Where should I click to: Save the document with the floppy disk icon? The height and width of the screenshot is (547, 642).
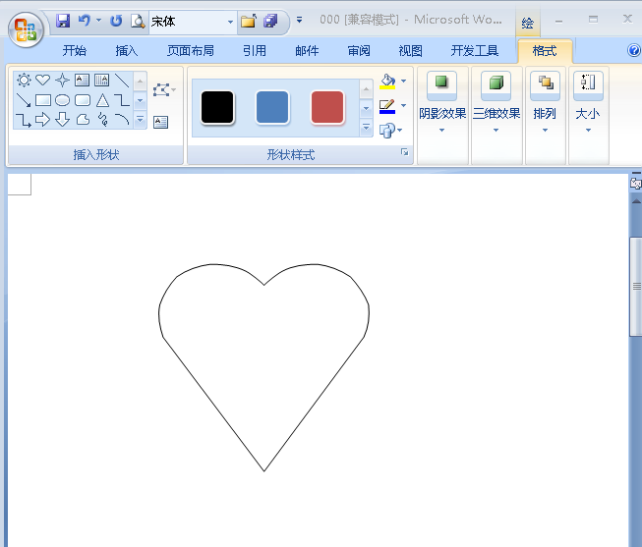[63, 21]
